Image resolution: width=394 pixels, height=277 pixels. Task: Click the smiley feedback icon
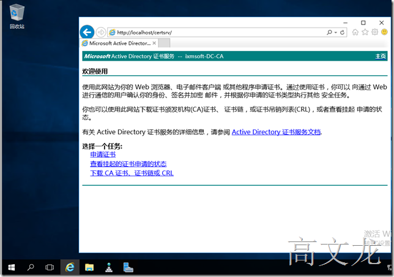(384, 32)
